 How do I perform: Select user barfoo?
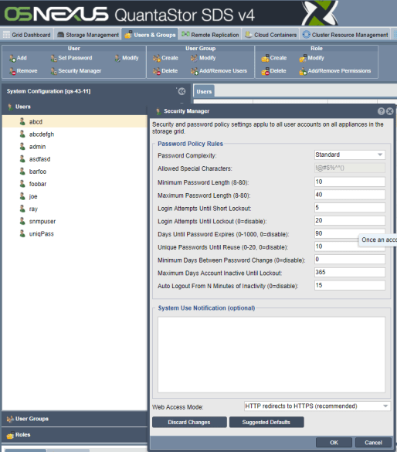pos(75,172)
